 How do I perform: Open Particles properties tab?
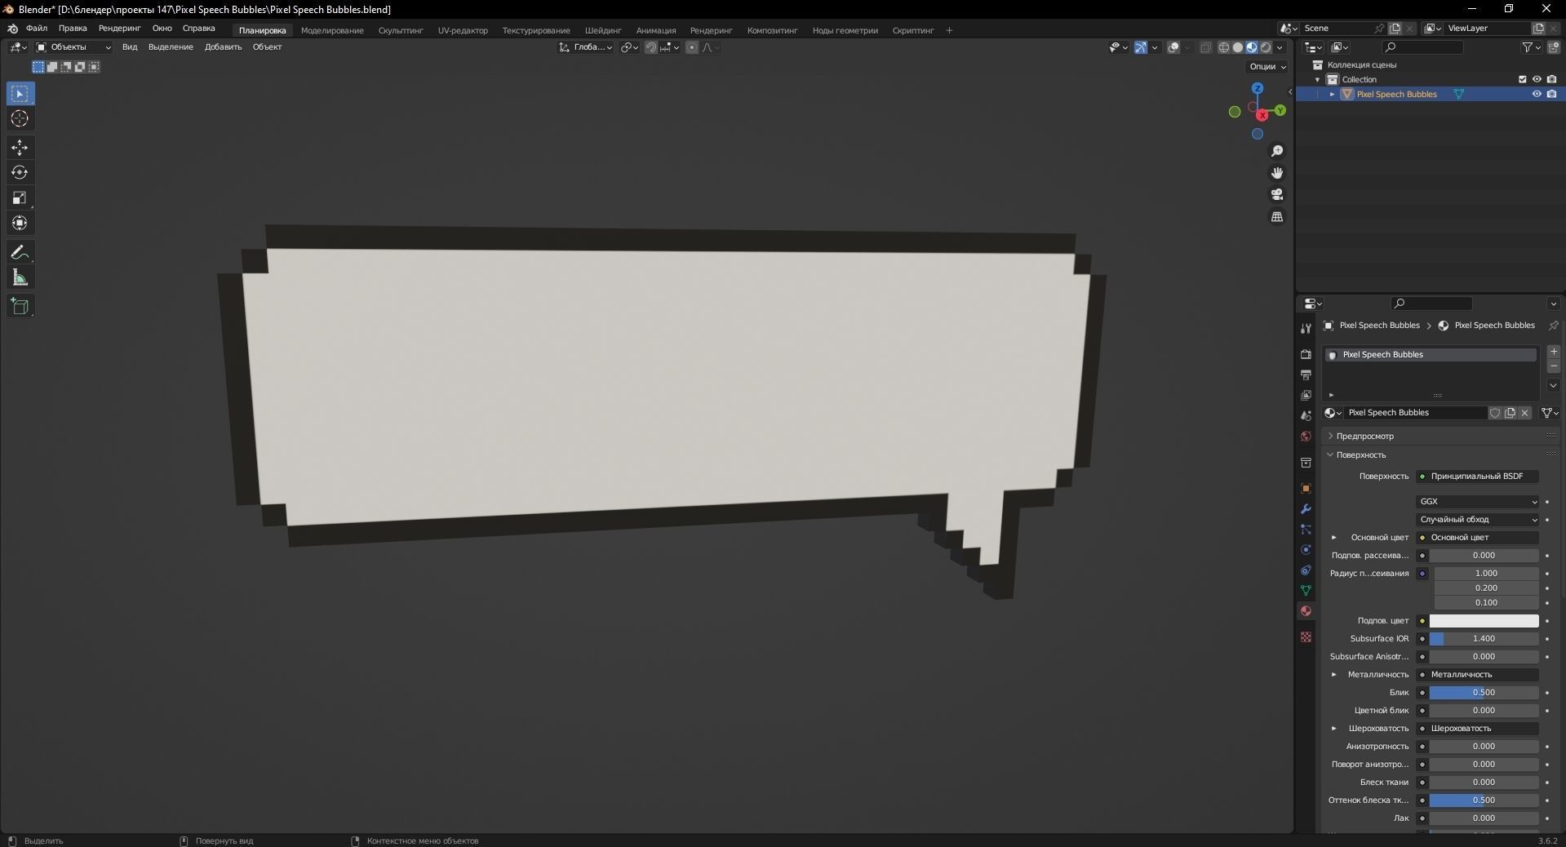click(1306, 530)
